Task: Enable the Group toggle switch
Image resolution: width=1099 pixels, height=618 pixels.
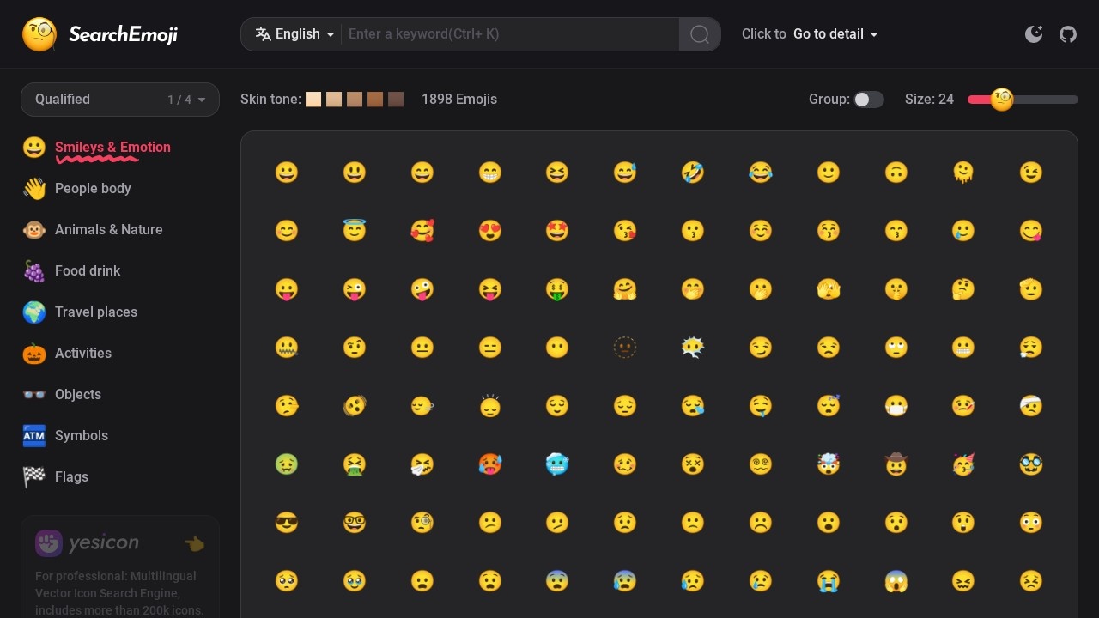Action: click(x=869, y=99)
